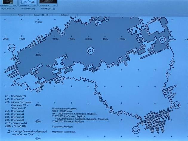Click the -200м axis label at left
This screenshot has width=188, height=141.
(5, 39)
